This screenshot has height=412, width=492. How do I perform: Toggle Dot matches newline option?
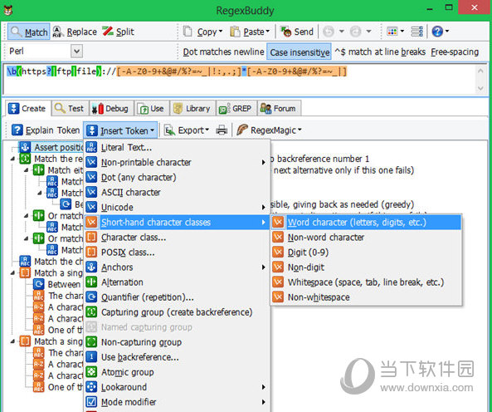point(223,51)
